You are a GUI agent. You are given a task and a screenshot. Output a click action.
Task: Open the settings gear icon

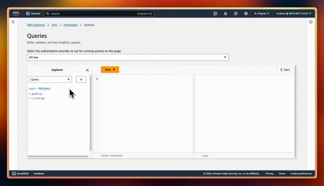(x=246, y=14)
